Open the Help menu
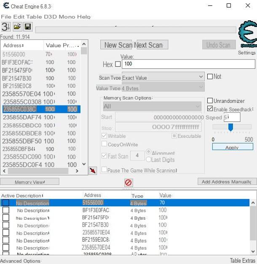257x264 pixels. [x=84, y=17]
